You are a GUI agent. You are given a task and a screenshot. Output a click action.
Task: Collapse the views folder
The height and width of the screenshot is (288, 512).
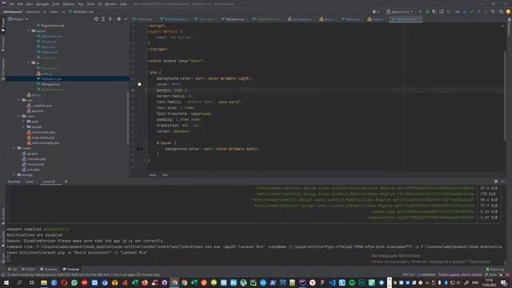tap(19, 116)
